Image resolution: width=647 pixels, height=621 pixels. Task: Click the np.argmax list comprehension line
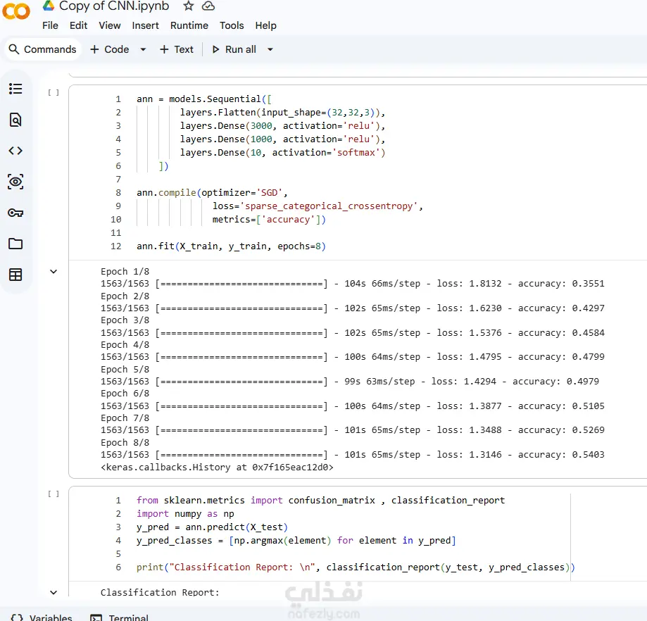pos(296,541)
